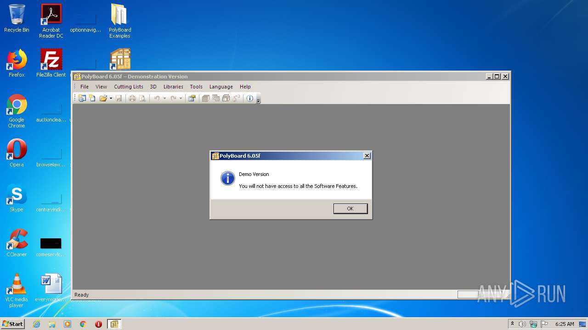Open the Language menu
This screenshot has width=588, height=330.
[221, 87]
